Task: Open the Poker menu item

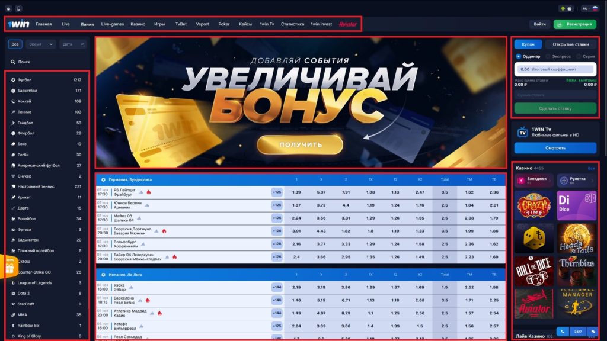Action: coord(223,24)
